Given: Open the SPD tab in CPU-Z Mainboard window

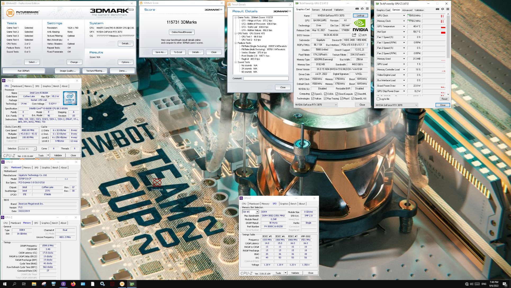Looking at the screenshot, I should click(37, 168).
